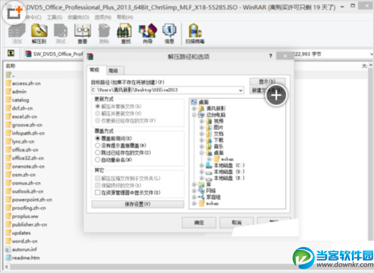Screen dimensions: 374x273
Task: Open the destination path dropdown arrow
Action: 241,90
